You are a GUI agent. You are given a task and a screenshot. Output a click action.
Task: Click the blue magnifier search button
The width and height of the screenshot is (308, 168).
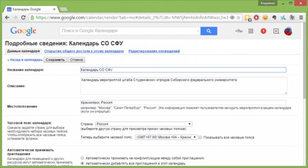[x=209, y=31]
